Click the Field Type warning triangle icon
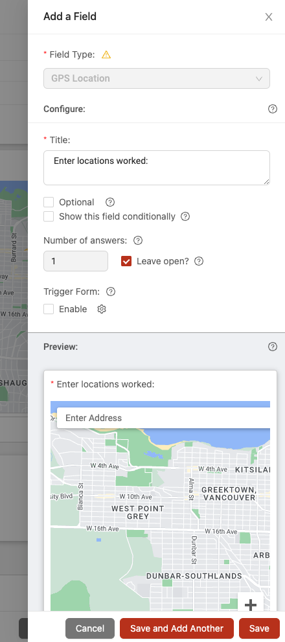 pos(106,54)
